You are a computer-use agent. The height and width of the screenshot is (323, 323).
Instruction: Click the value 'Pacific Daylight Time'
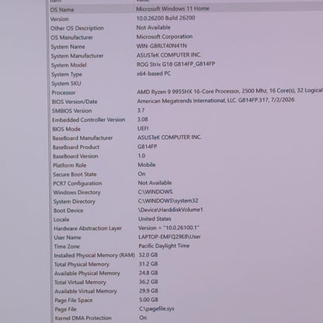point(164,245)
